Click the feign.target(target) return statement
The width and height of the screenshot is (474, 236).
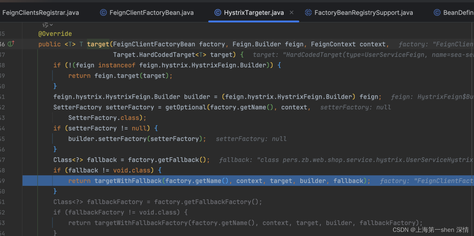point(120,76)
